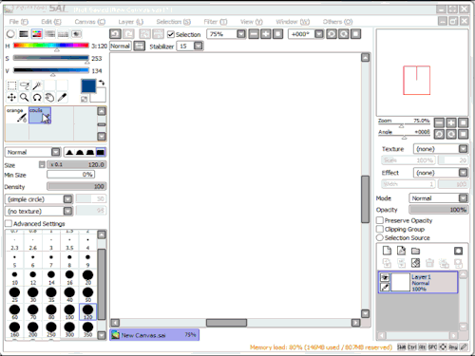The height and width of the screenshot is (356, 475).
Task: Open the Stabilizer value dropdown
Action: [199, 47]
